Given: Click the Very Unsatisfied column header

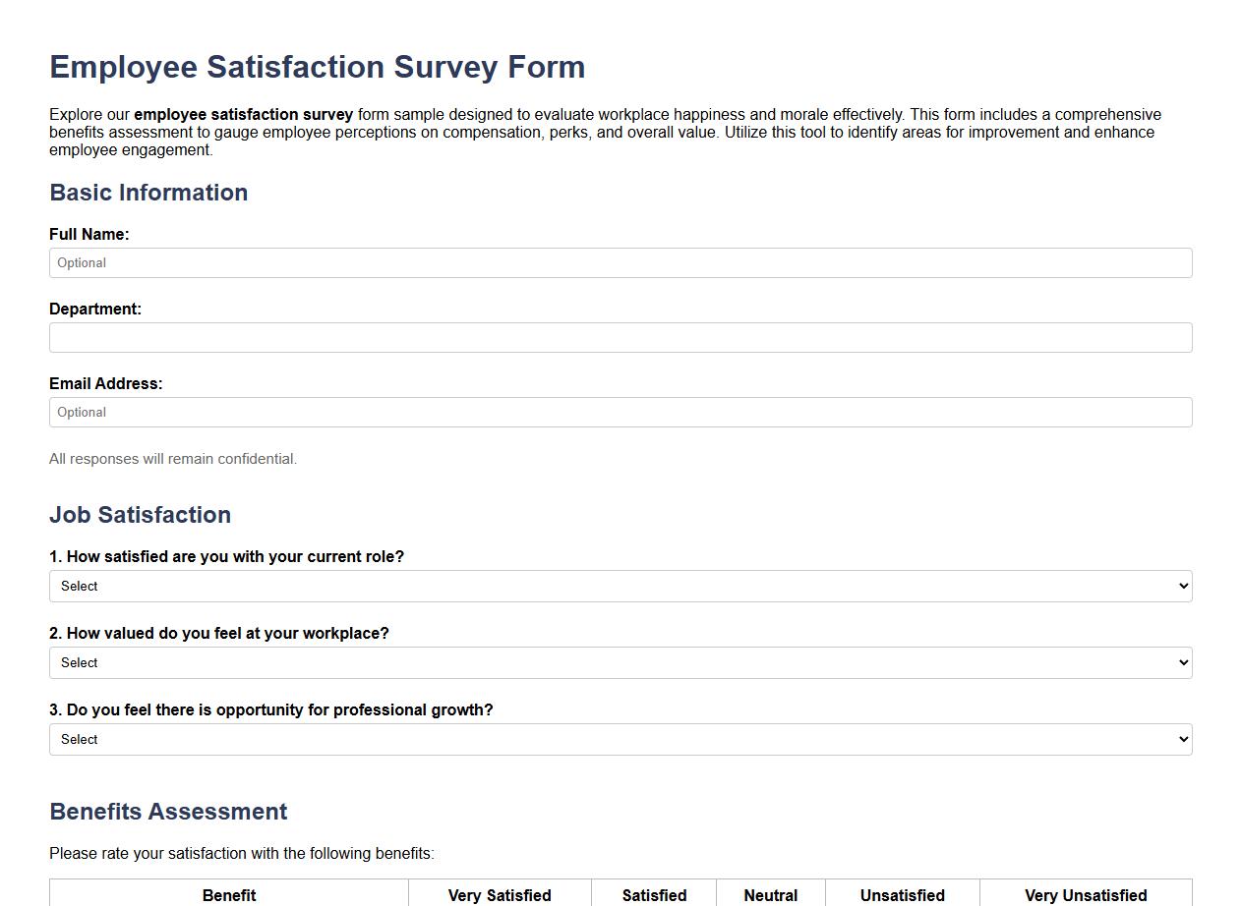Looking at the screenshot, I should (1086, 895).
